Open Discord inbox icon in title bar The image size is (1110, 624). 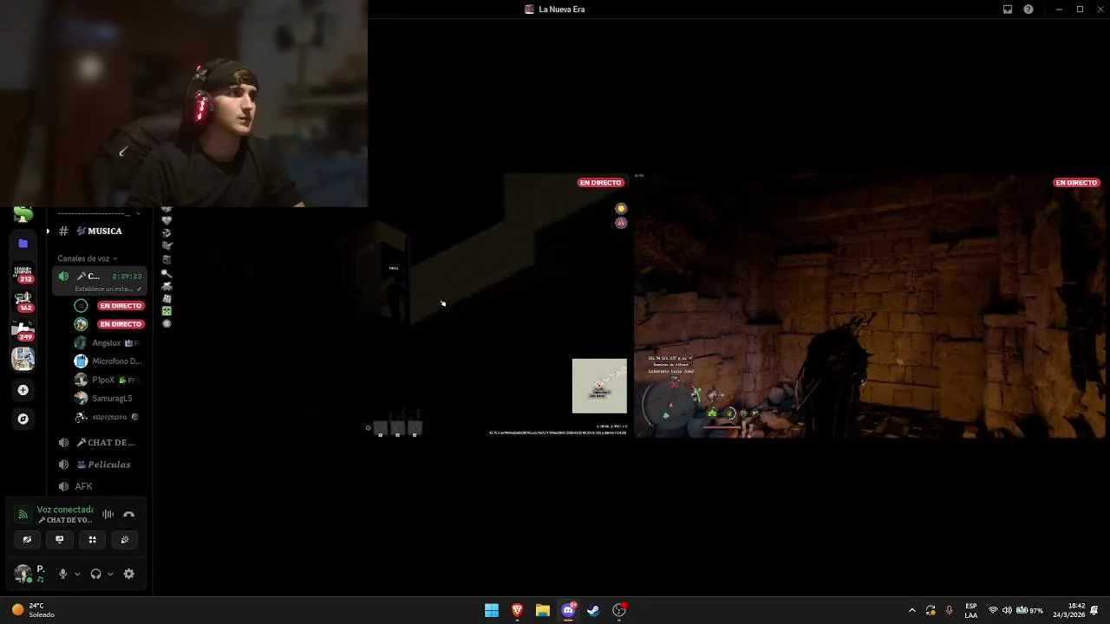[x=1008, y=10]
